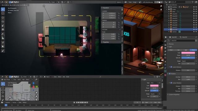Hide the building collection via eye icon
This screenshot has width=198, height=111.
pos(196,7)
